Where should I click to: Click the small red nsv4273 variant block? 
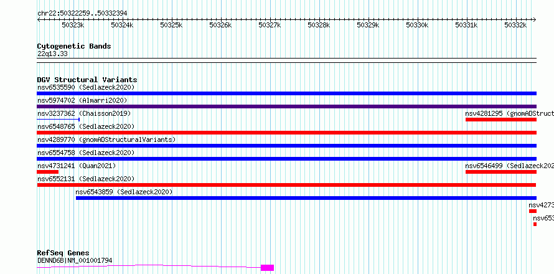(532, 211)
